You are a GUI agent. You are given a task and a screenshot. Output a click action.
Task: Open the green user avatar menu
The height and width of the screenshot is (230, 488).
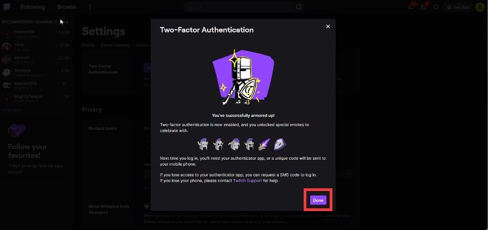point(480,7)
